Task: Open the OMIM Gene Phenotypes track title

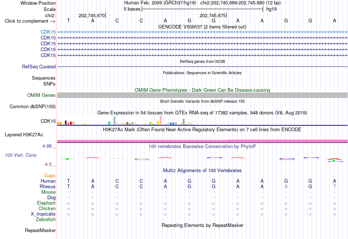Action: [202, 90]
